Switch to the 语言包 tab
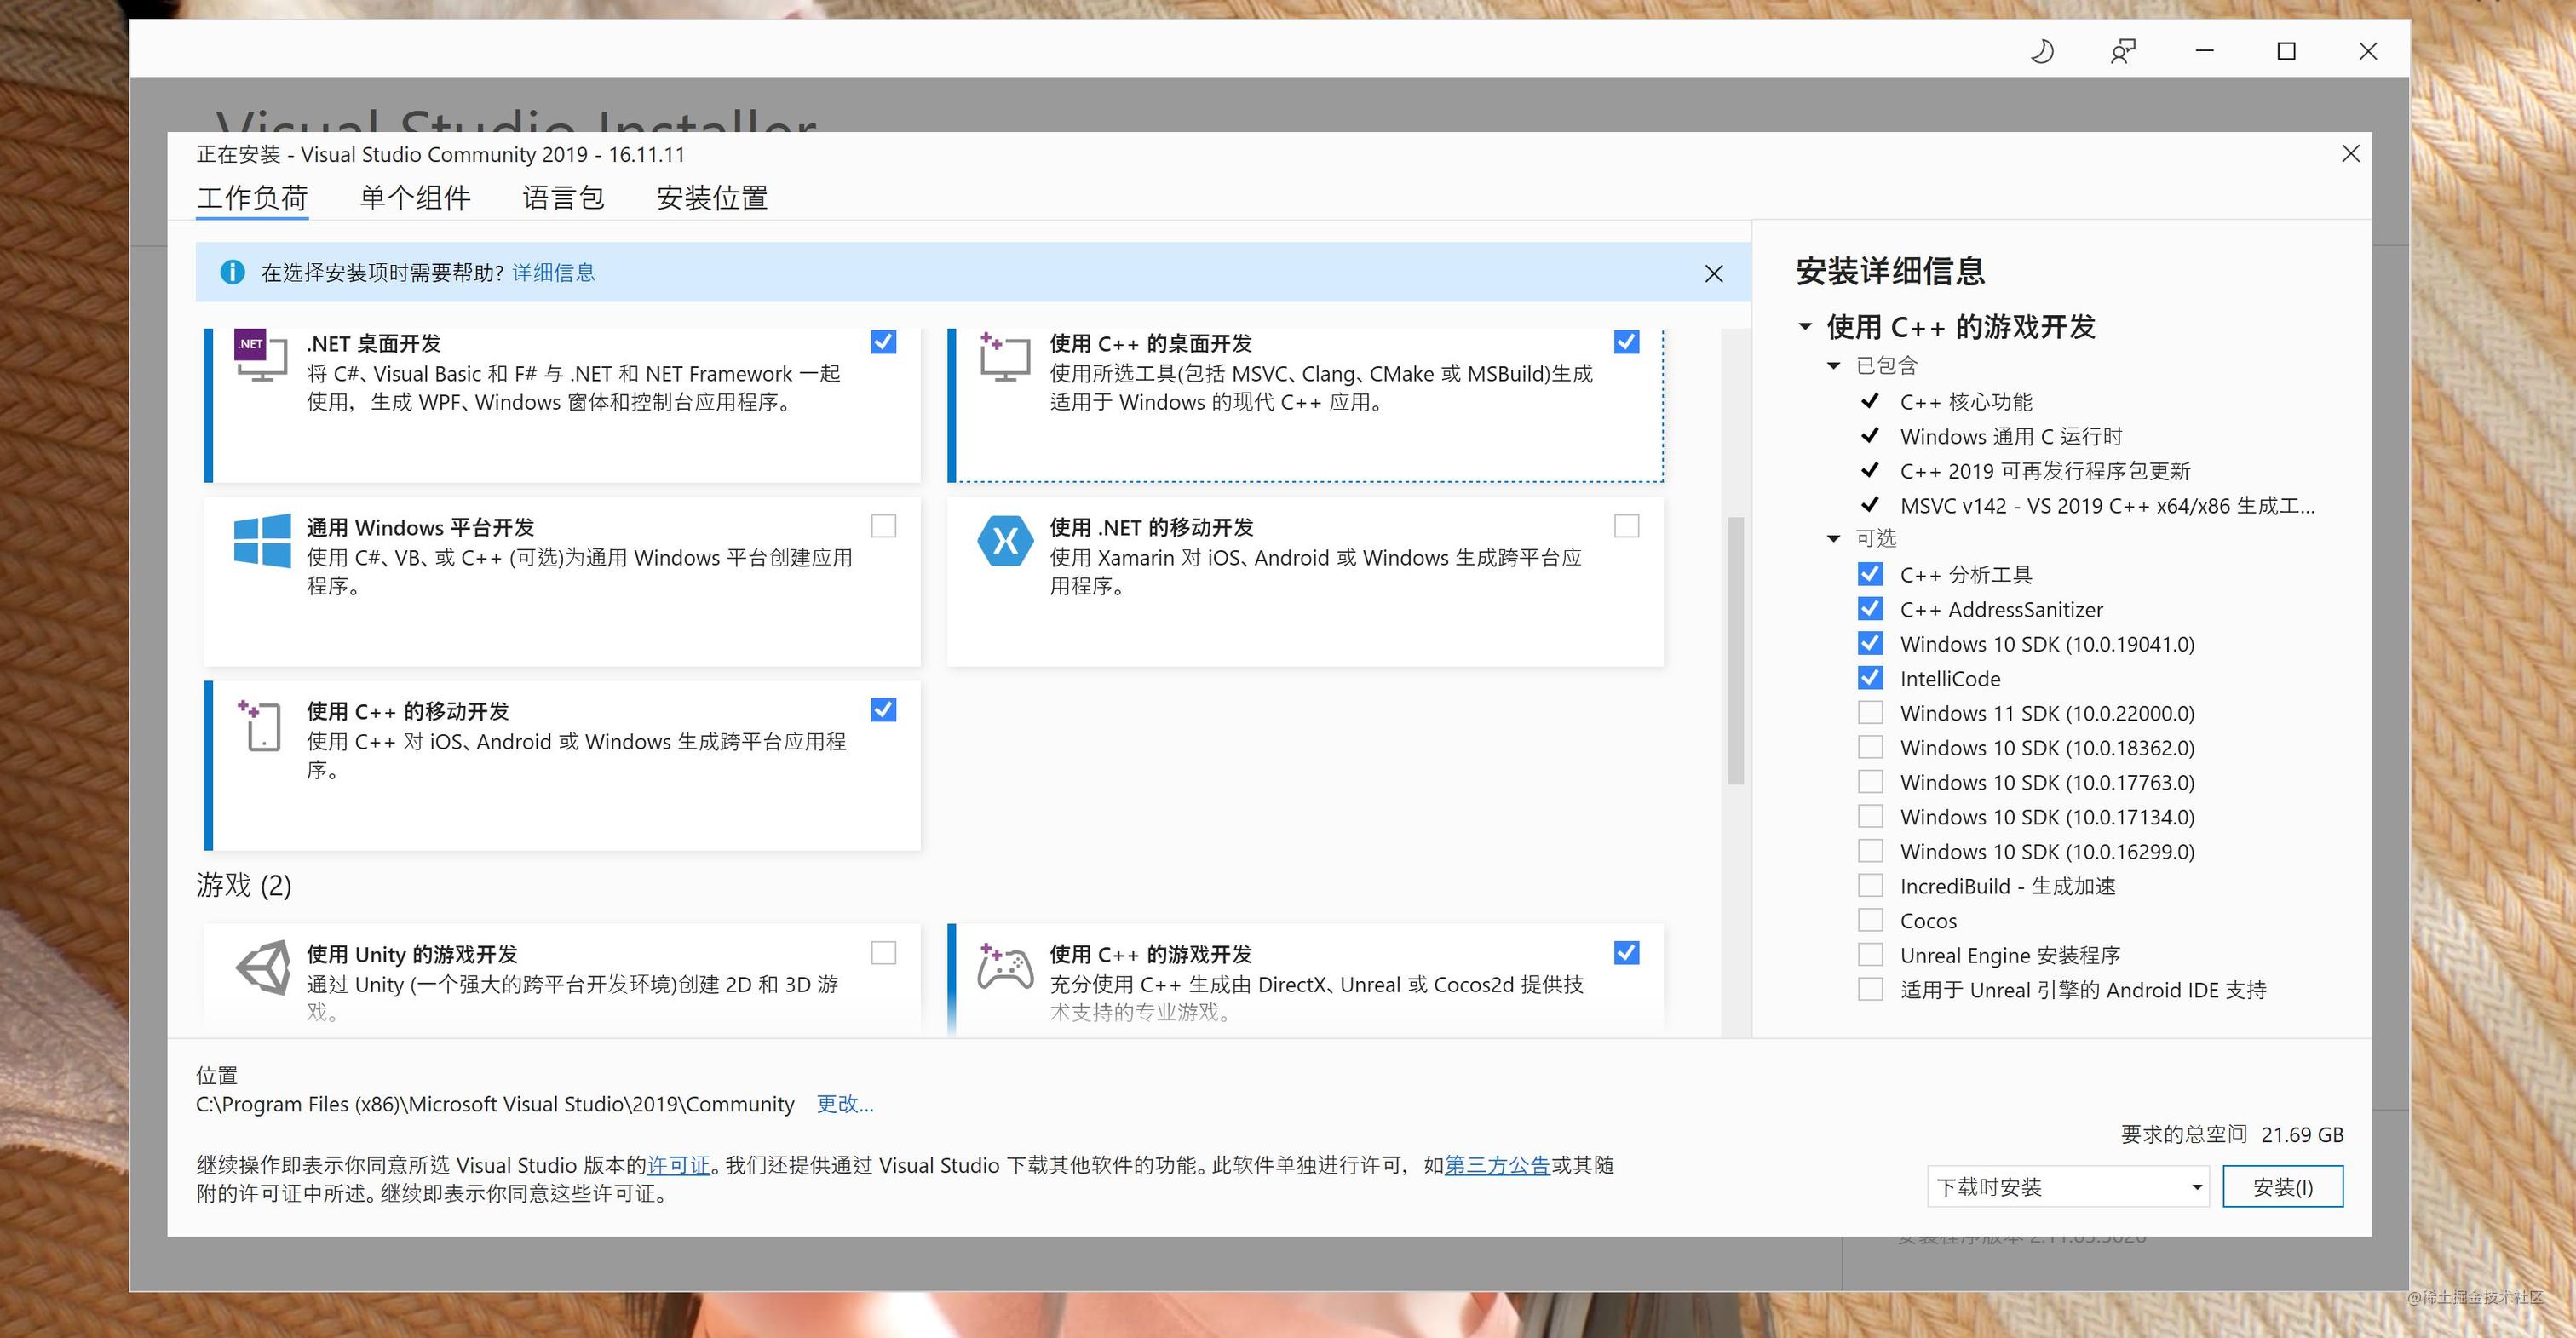2576x1338 pixels. (x=564, y=198)
